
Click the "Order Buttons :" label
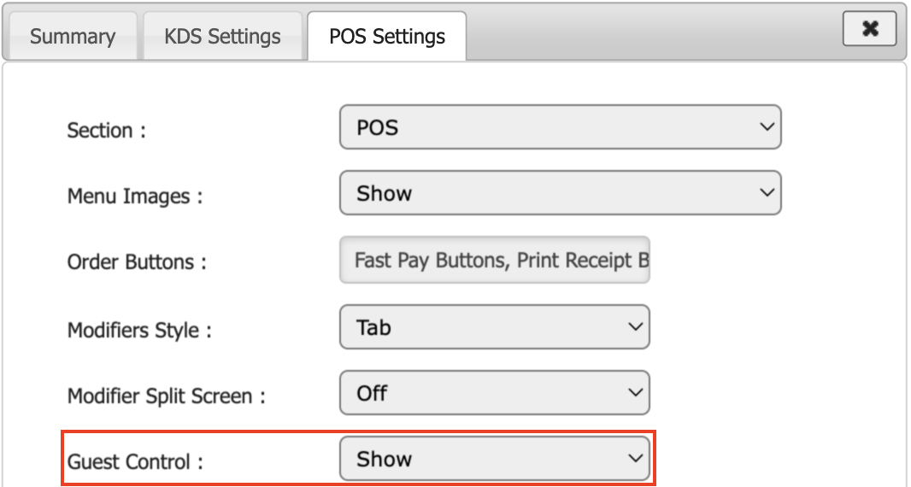[137, 262]
